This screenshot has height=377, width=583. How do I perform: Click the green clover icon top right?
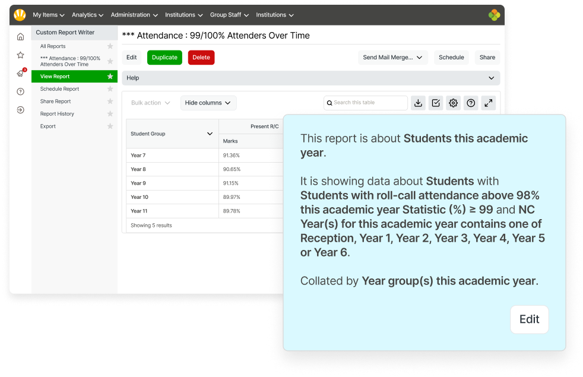point(494,15)
